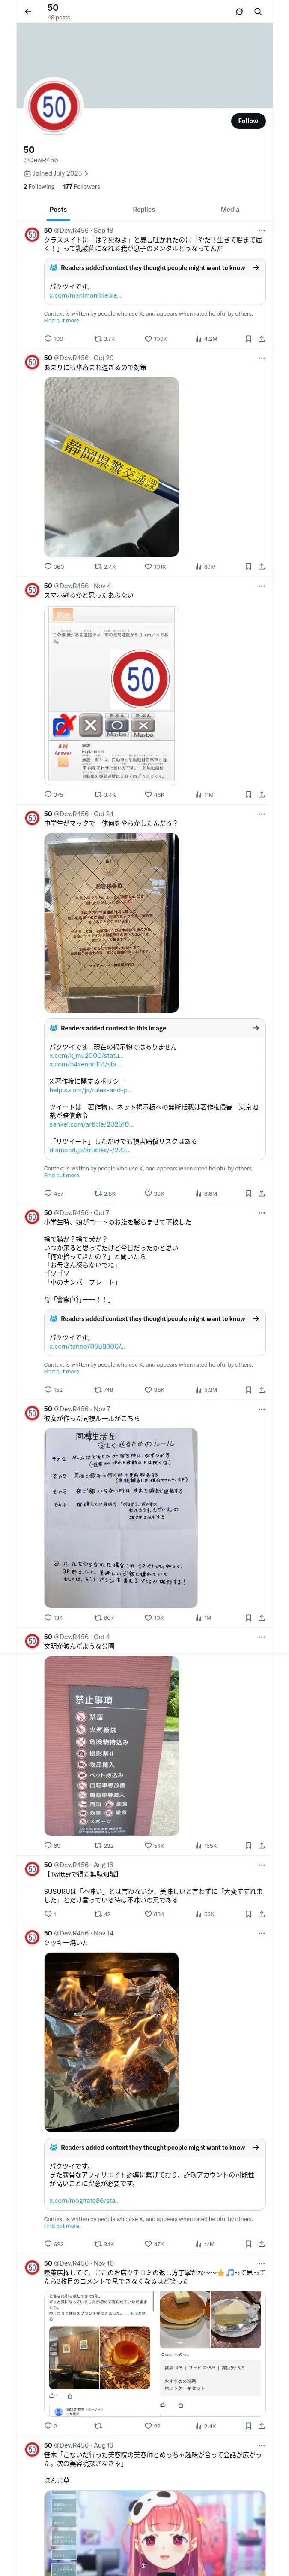289x2576 pixels.
Task: Switch to the Replies tab
Action: (143, 209)
